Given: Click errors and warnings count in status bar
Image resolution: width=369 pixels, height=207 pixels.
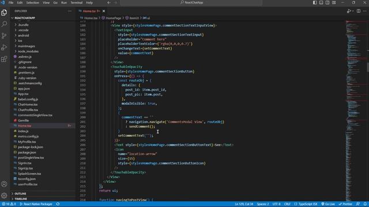Looking at the screenshot, I should pos(9,204).
